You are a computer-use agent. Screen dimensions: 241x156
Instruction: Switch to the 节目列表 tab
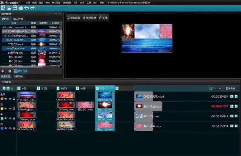tap(18, 76)
